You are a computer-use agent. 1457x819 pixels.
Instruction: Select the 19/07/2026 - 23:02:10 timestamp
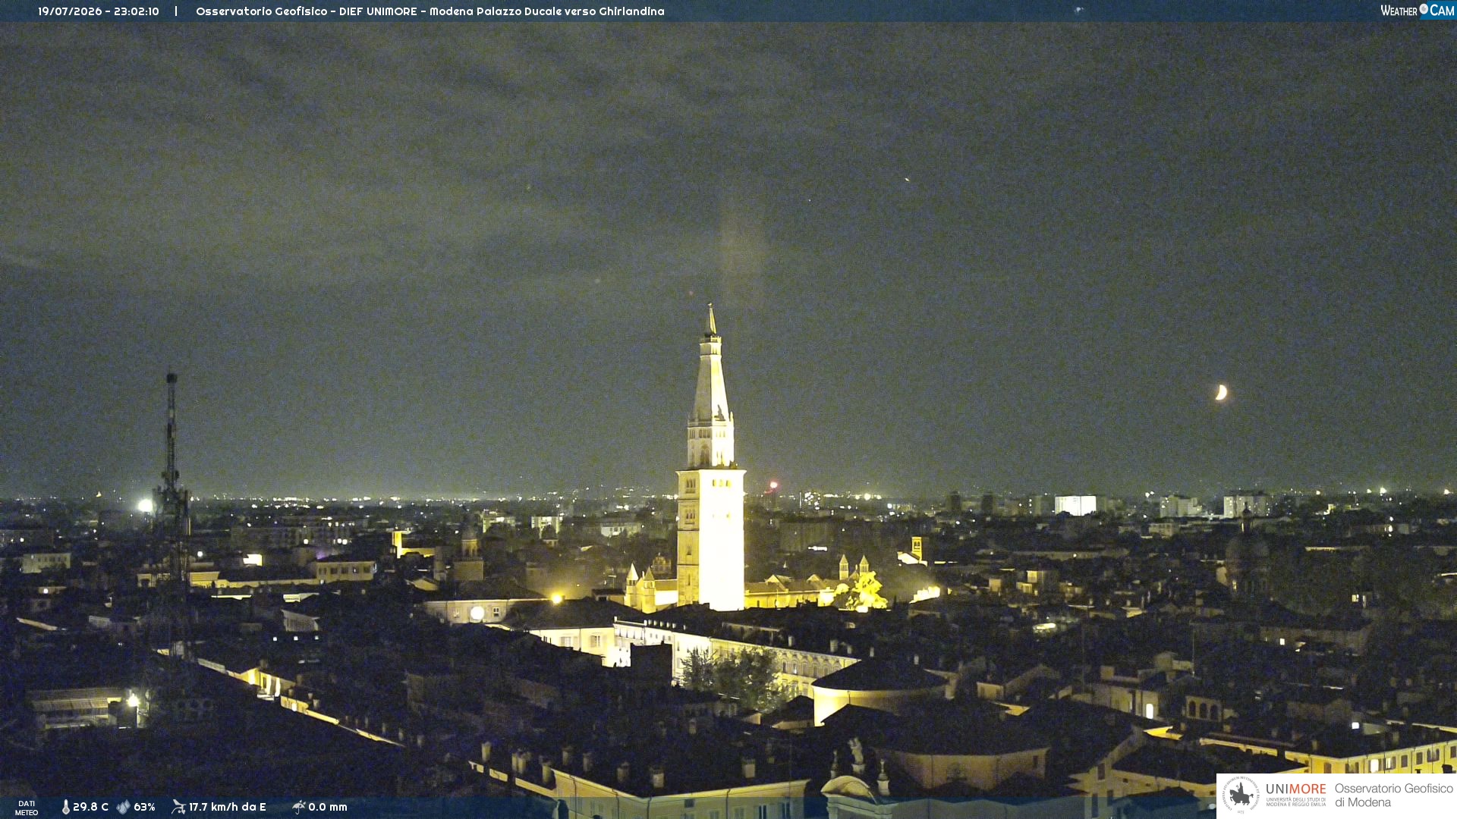[x=99, y=11]
